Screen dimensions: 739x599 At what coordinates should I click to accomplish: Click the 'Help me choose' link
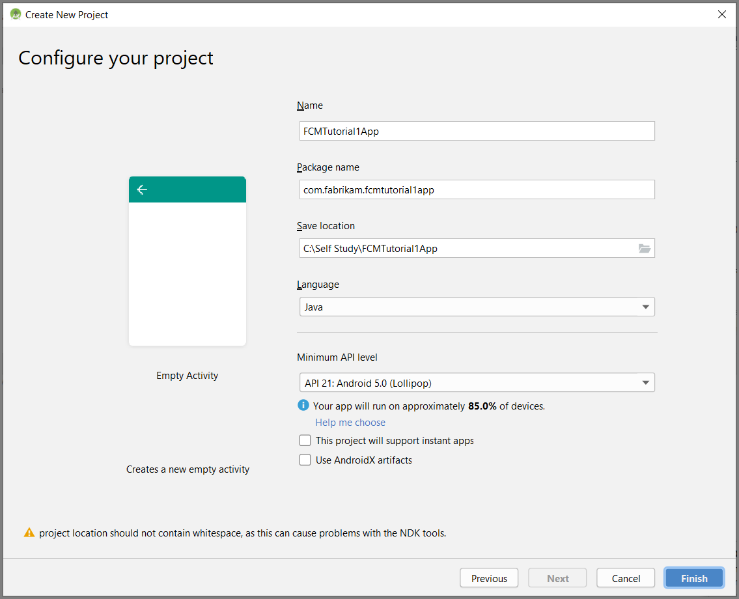[x=350, y=422]
